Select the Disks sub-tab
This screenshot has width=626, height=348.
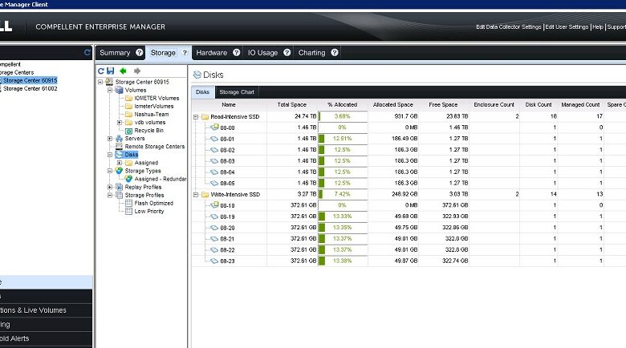pyautogui.click(x=202, y=91)
